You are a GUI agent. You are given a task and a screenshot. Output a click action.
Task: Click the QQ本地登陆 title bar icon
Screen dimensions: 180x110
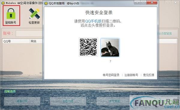[46, 3]
